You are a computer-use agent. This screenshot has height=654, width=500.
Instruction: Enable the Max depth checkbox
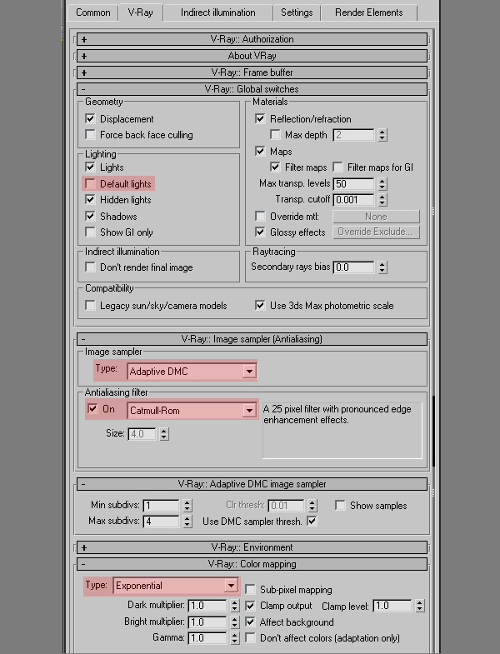[x=275, y=135]
